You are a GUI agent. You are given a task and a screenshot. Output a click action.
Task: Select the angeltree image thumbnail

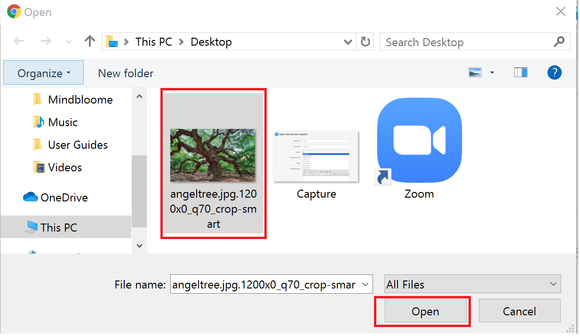(213, 156)
